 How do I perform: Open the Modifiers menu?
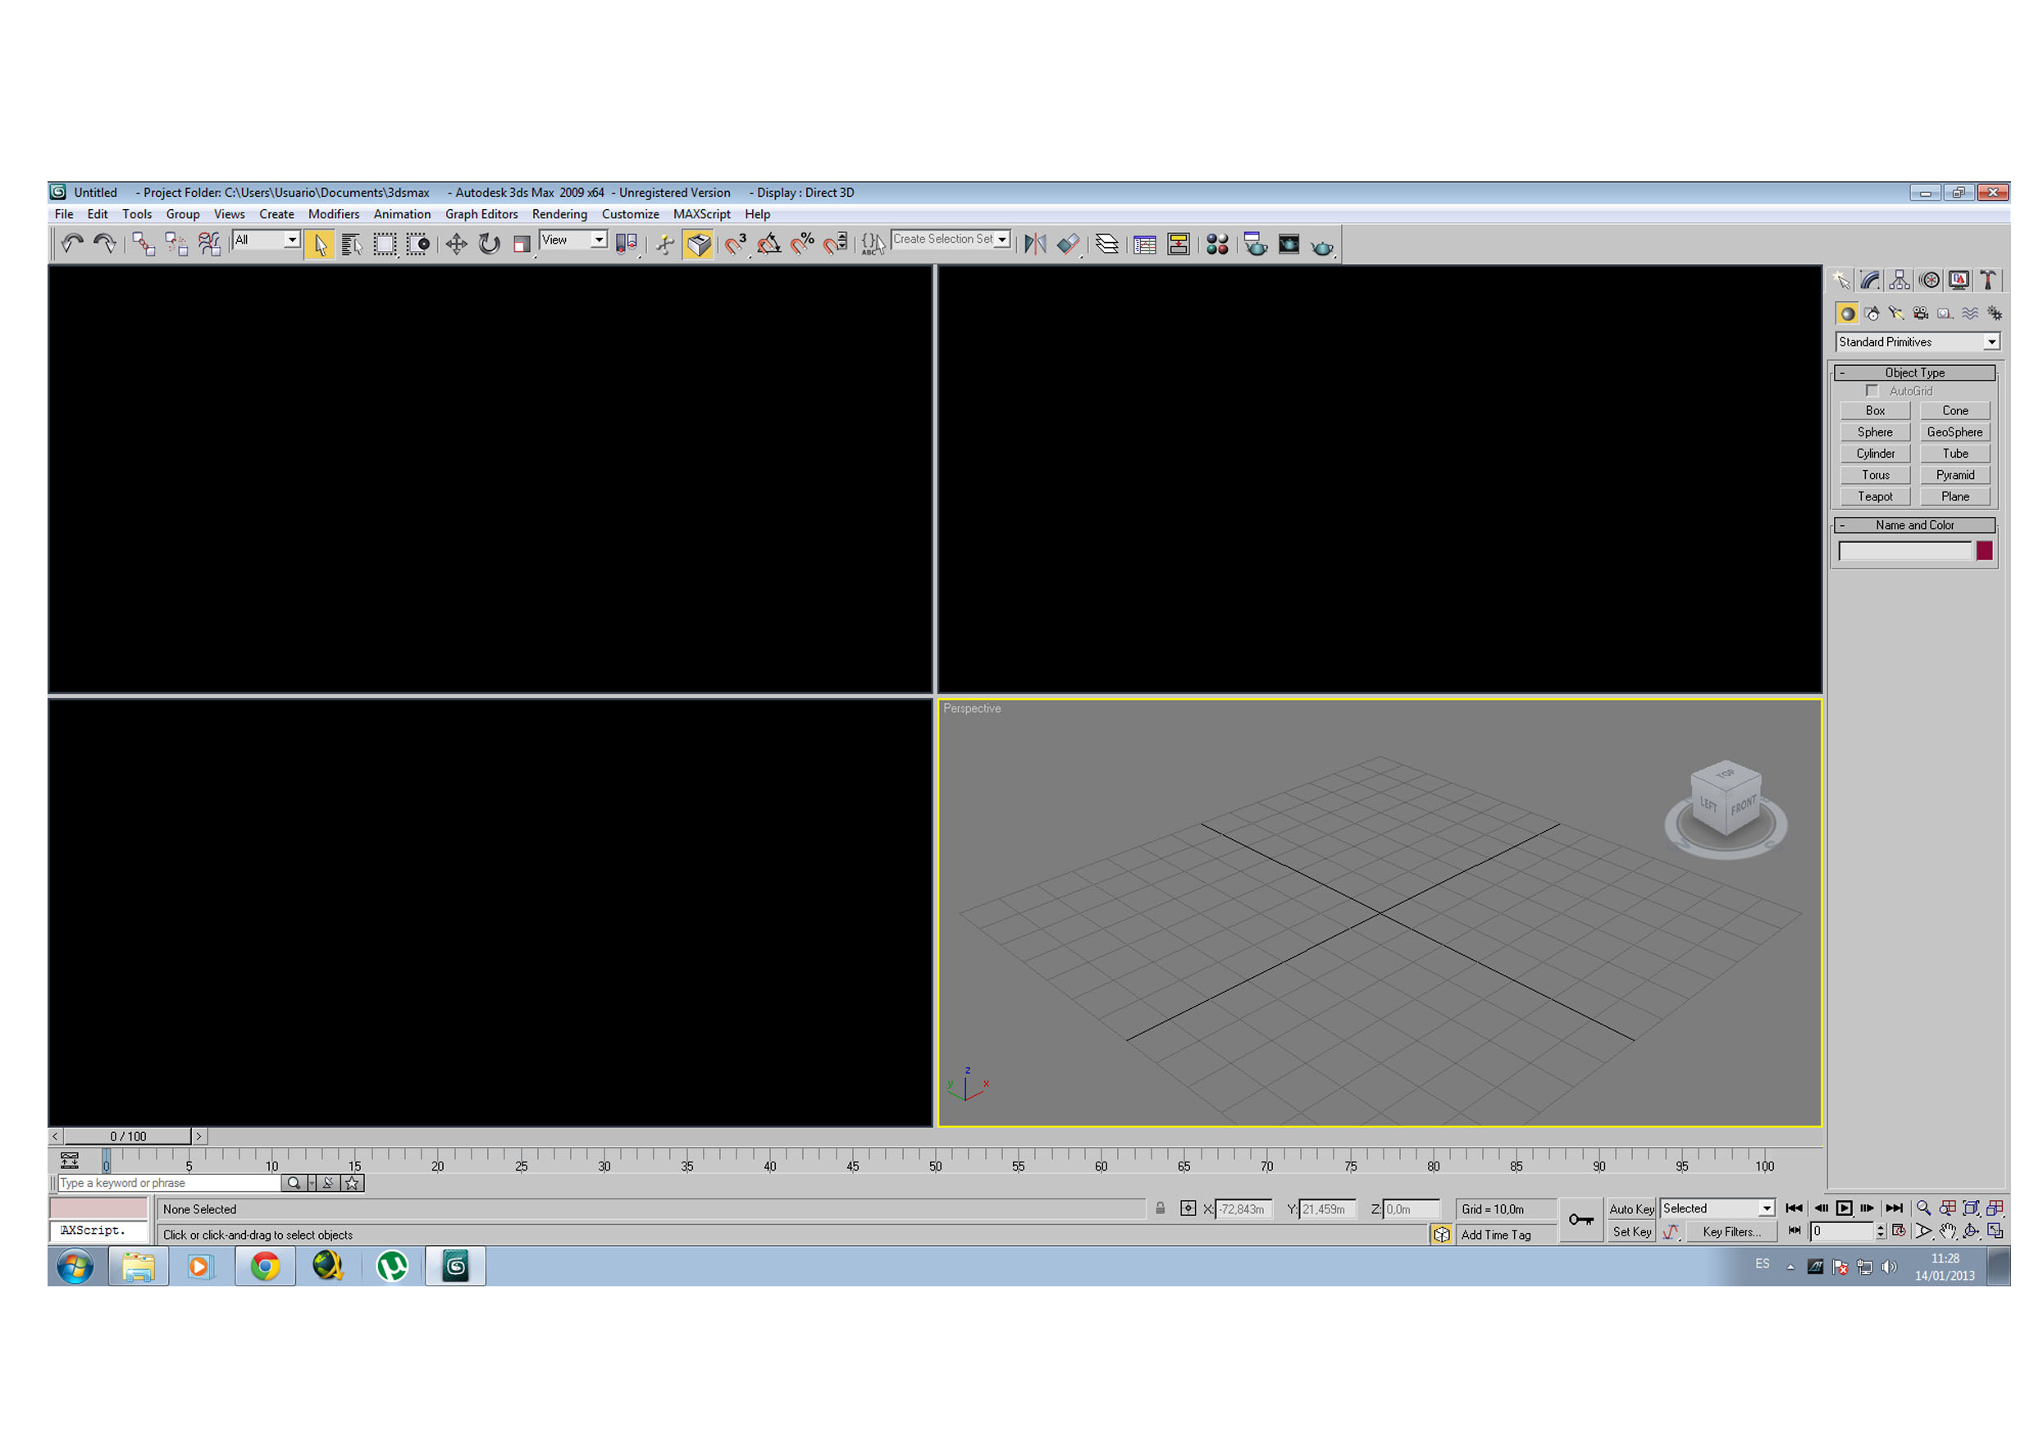tap(333, 214)
